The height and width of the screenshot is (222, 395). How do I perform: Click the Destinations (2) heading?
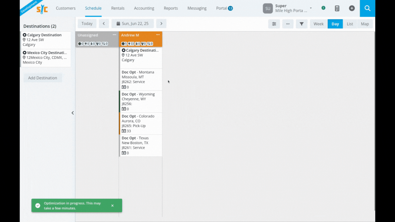40,26
